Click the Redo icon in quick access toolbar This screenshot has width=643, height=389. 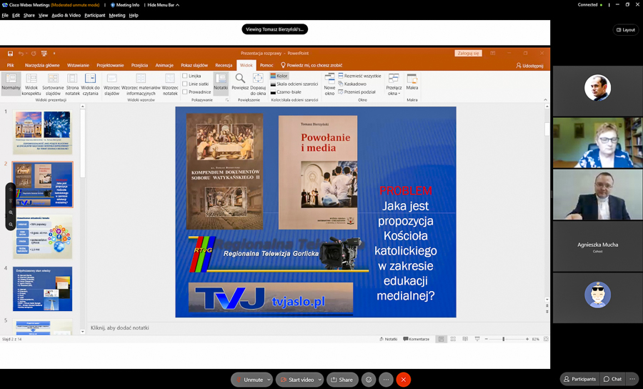pyautogui.click(x=33, y=54)
